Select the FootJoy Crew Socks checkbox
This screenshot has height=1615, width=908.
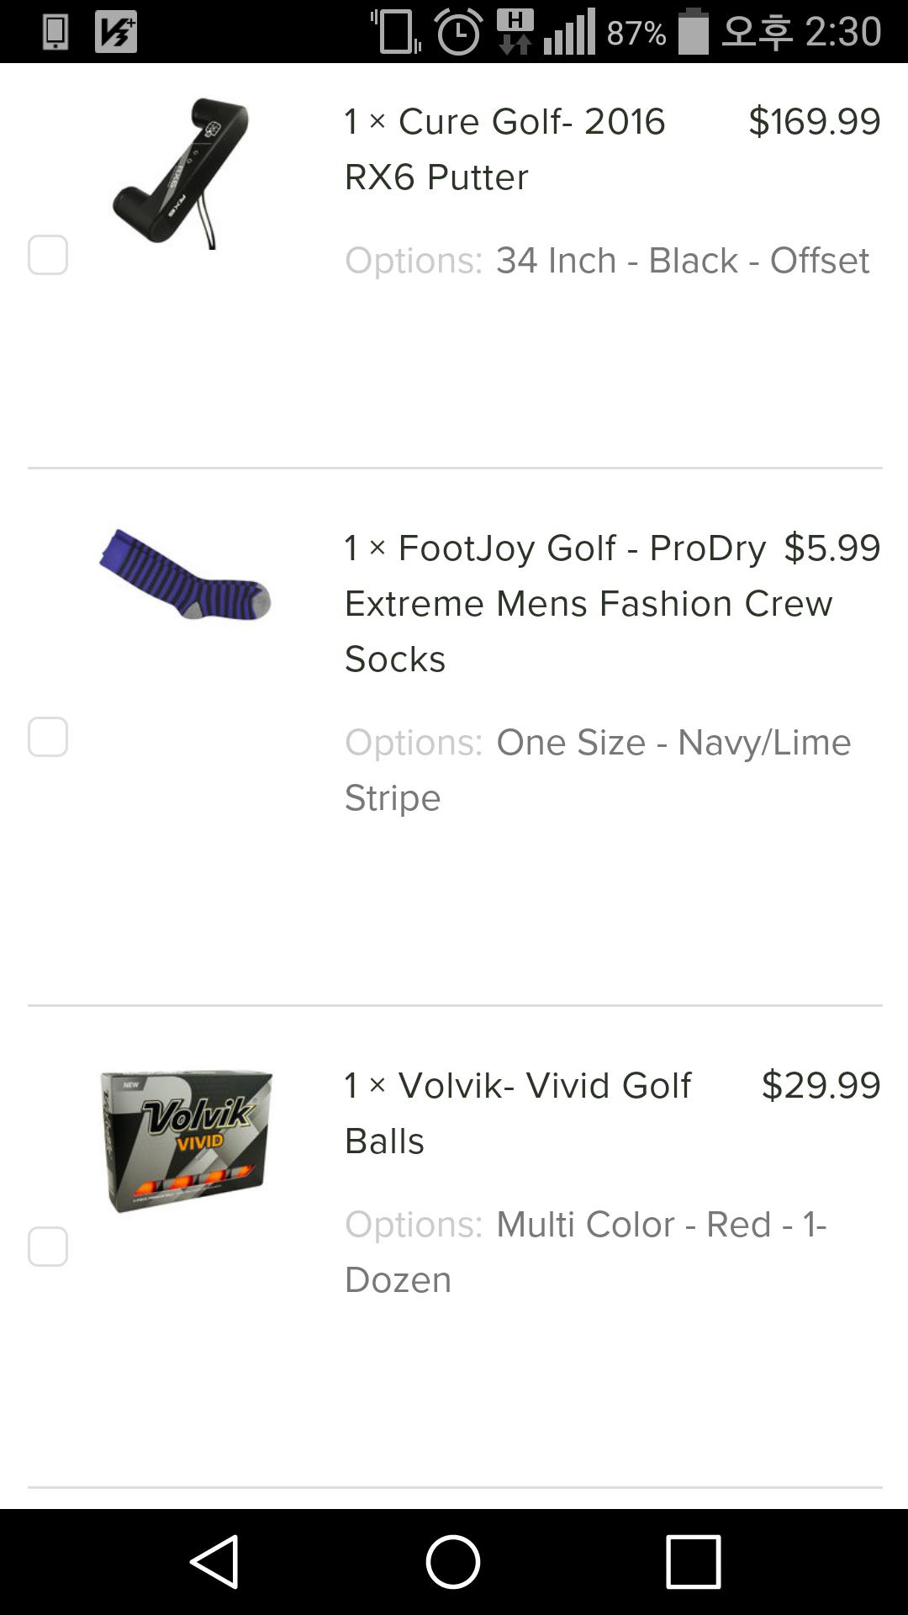pos(48,737)
